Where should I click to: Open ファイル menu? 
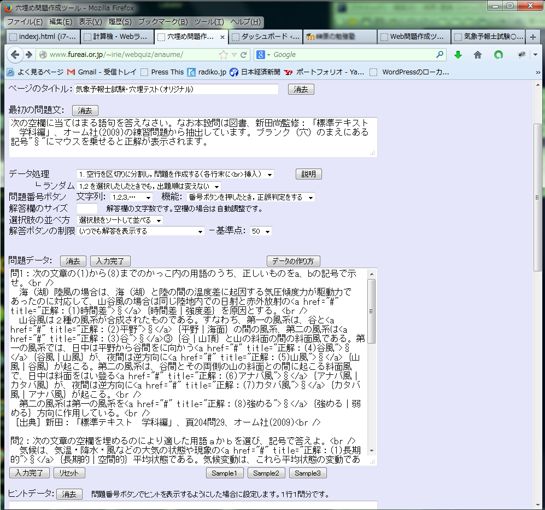(x=25, y=22)
